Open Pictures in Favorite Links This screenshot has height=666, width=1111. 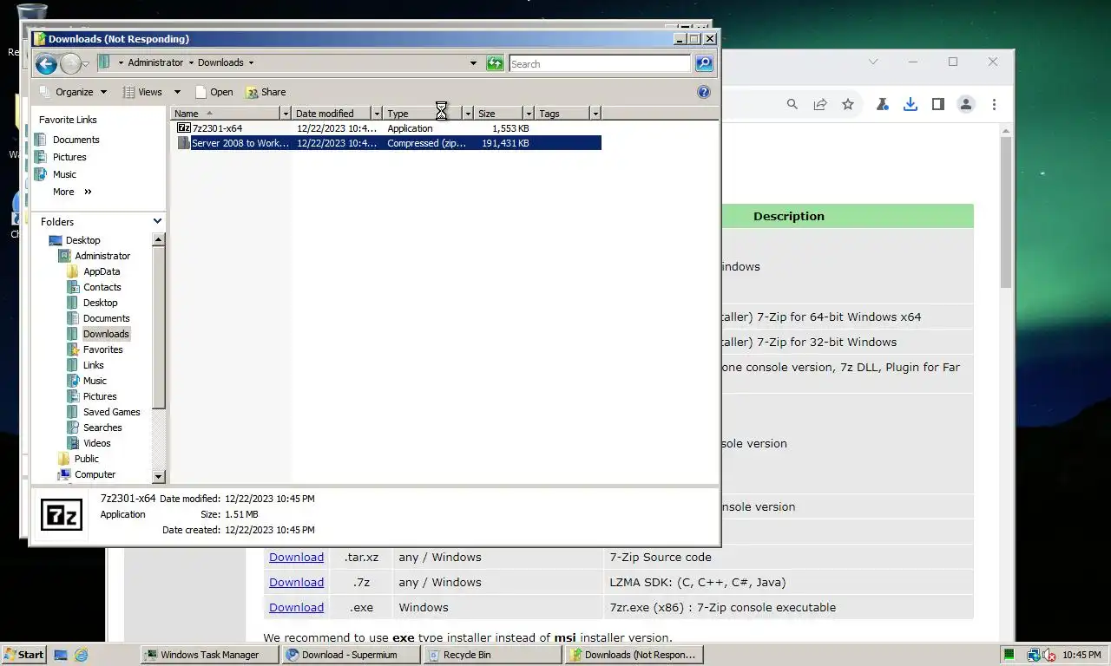point(69,157)
